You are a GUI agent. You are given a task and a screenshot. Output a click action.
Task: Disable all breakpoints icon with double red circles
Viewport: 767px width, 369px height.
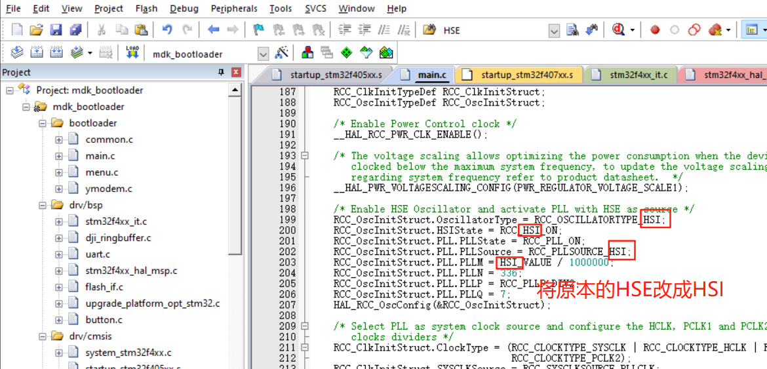pyautogui.click(x=695, y=30)
